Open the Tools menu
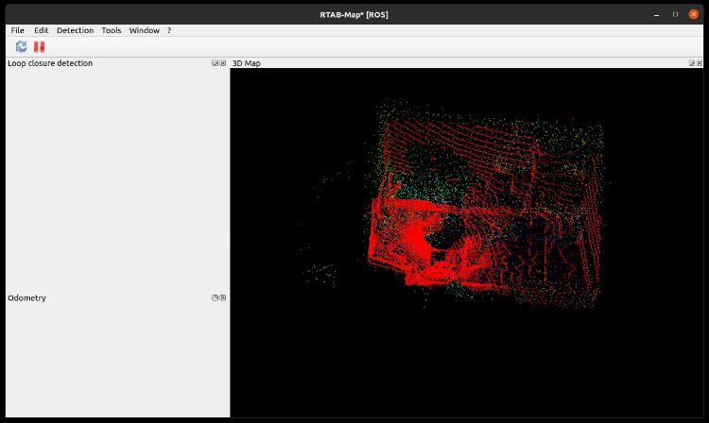 [112, 30]
